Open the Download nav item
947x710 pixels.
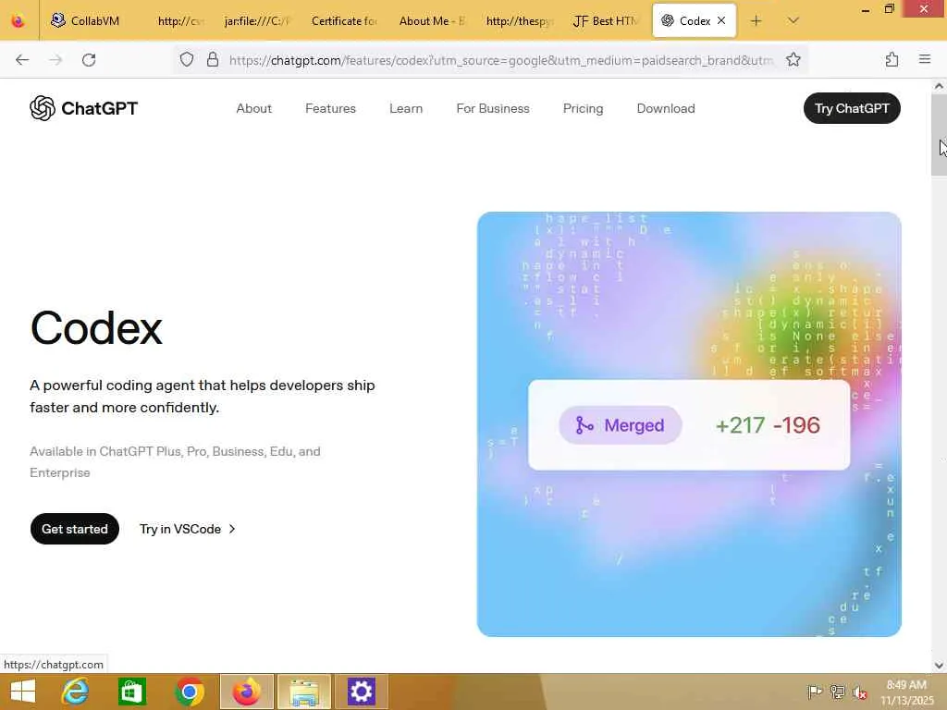[666, 109]
